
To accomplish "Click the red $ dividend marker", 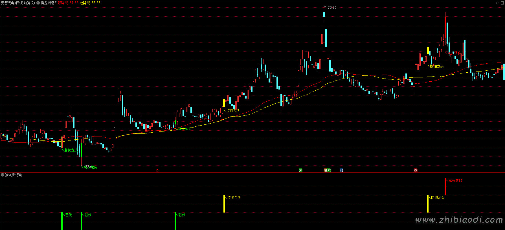I will pyautogui.click(x=157, y=171).
